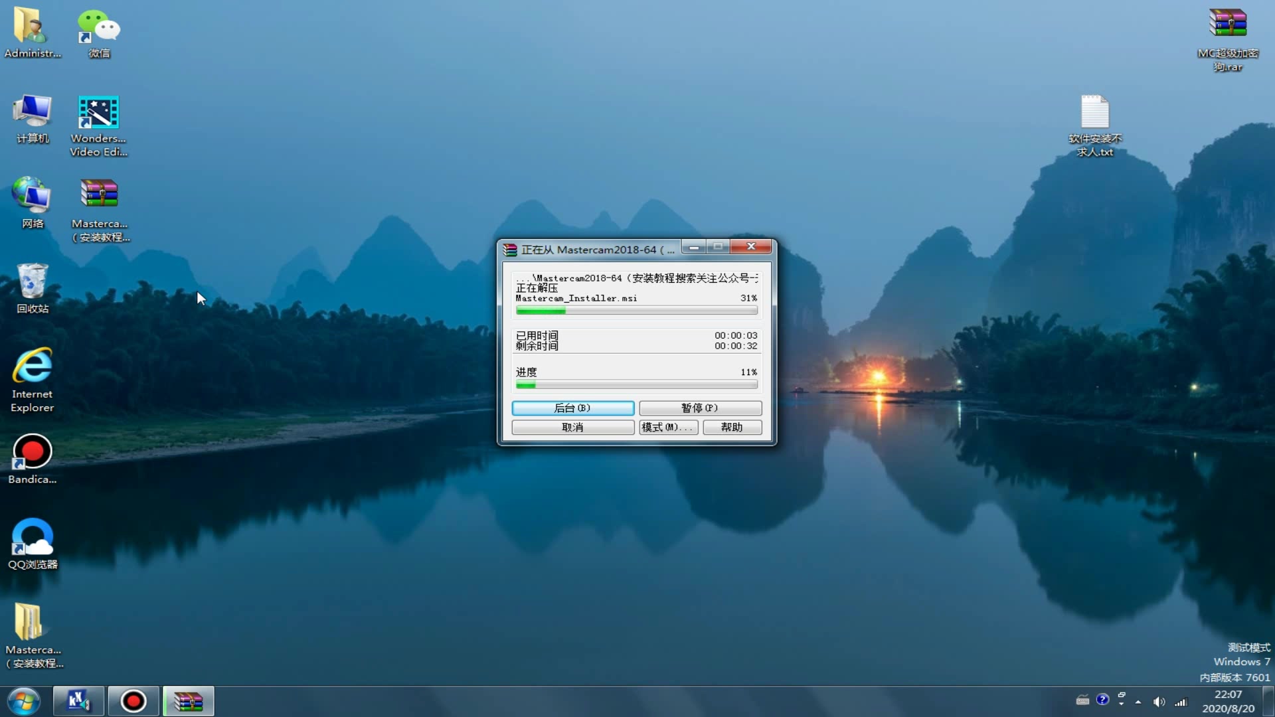Open the network signal tray icon
Viewport: 1275px width, 717px height.
point(1181,702)
